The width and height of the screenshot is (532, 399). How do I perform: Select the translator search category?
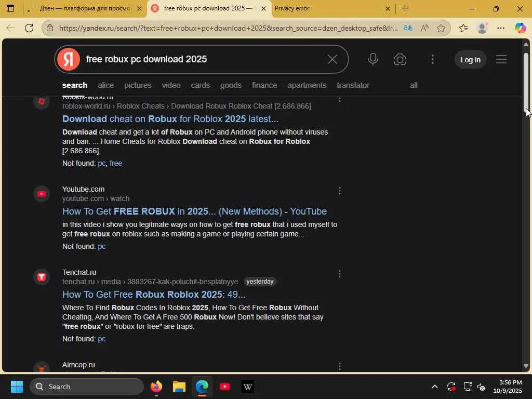(x=353, y=85)
